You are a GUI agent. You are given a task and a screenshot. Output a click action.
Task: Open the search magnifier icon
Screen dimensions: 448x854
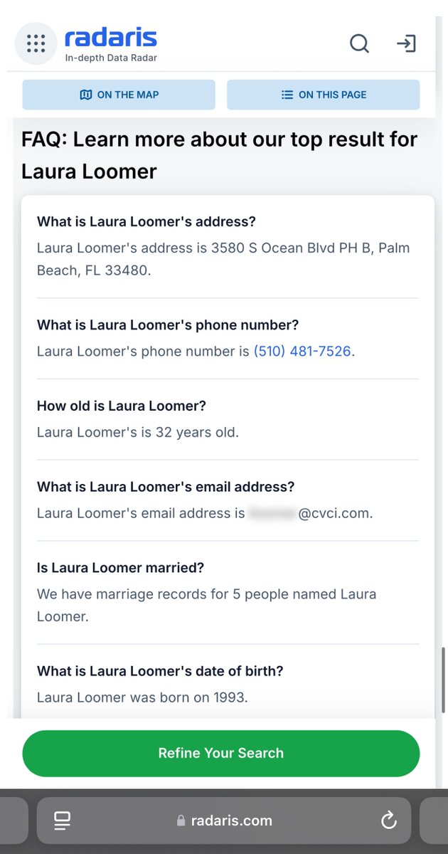(x=359, y=44)
